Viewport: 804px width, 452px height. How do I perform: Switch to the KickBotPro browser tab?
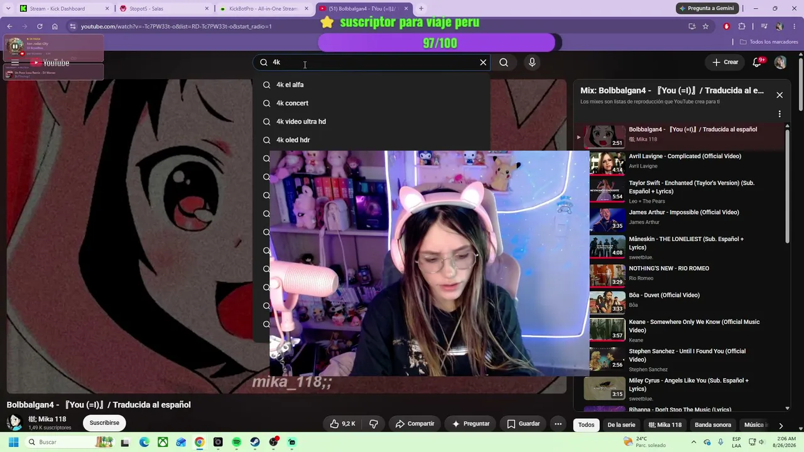[x=264, y=9]
